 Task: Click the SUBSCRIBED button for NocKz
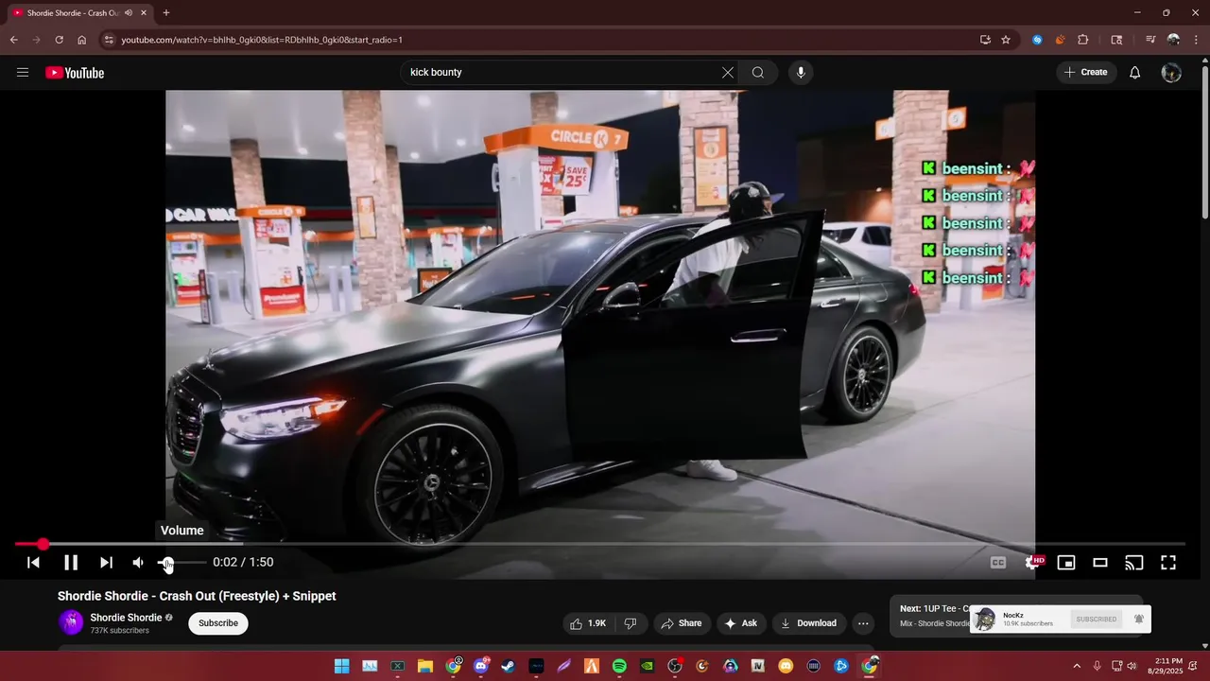(1097, 620)
